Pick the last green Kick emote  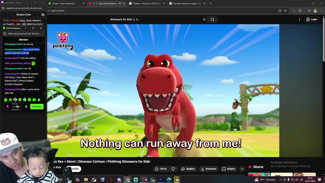click(39, 100)
